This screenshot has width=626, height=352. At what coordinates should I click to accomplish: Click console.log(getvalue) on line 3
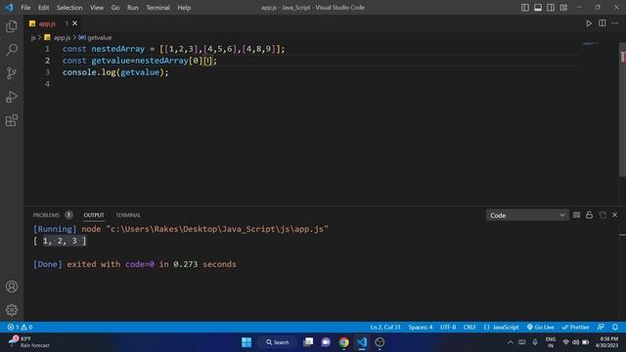click(115, 72)
